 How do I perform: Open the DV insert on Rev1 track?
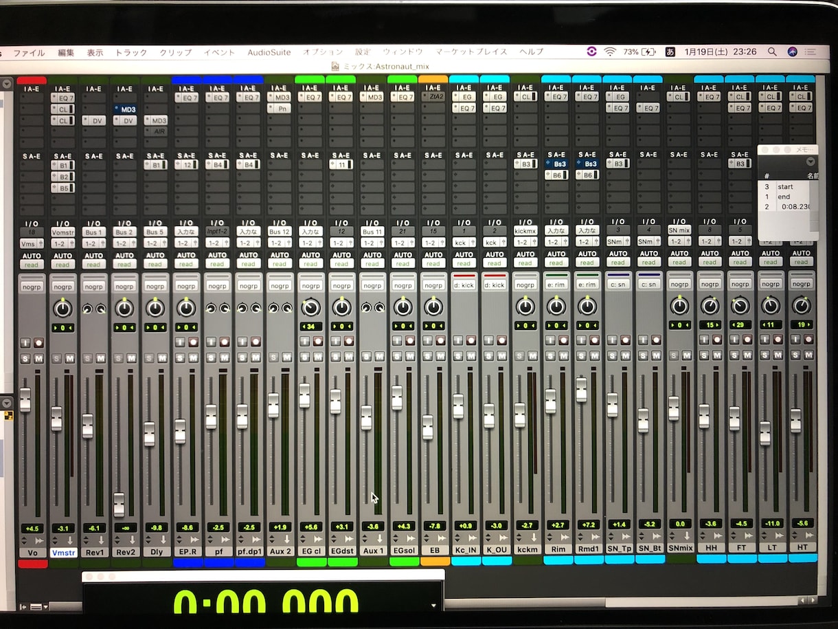click(93, 120)
